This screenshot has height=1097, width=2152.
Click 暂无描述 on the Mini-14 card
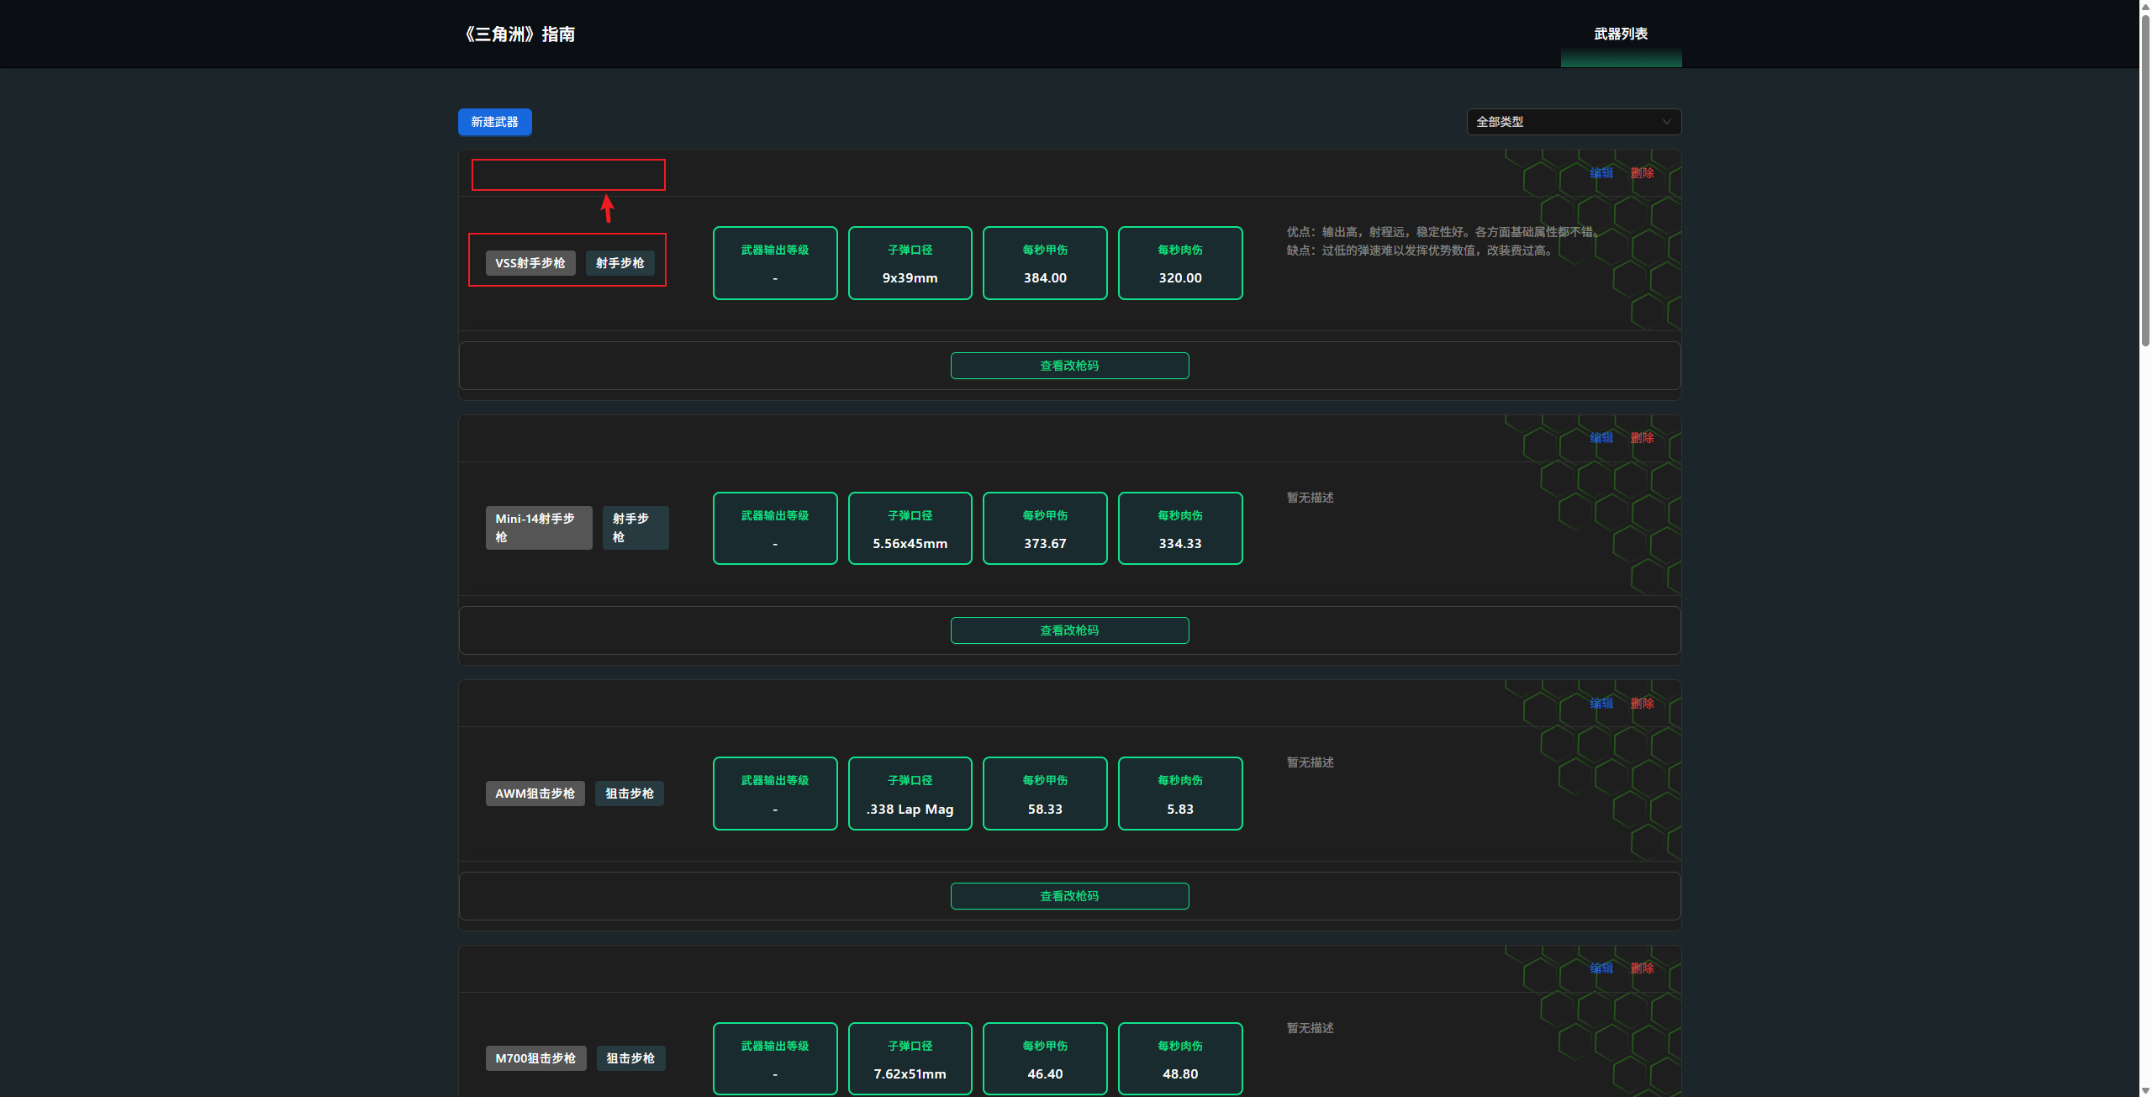(x=1310, y=498)
